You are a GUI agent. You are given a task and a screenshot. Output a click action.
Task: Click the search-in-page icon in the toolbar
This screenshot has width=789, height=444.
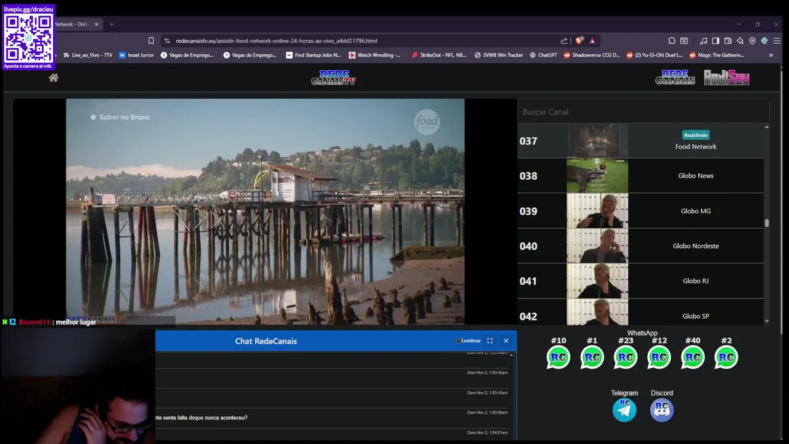(684, 41)
